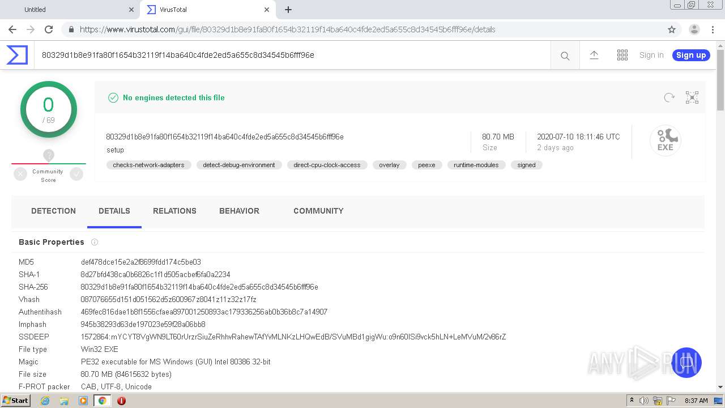This screenshot has height=408, width=725.
Task: Click the community score downvote X icon
Action: (x=20, y=175)
